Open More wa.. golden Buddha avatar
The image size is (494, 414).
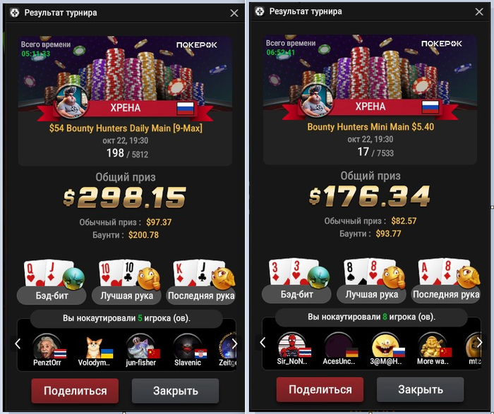[x=433, y=346]
